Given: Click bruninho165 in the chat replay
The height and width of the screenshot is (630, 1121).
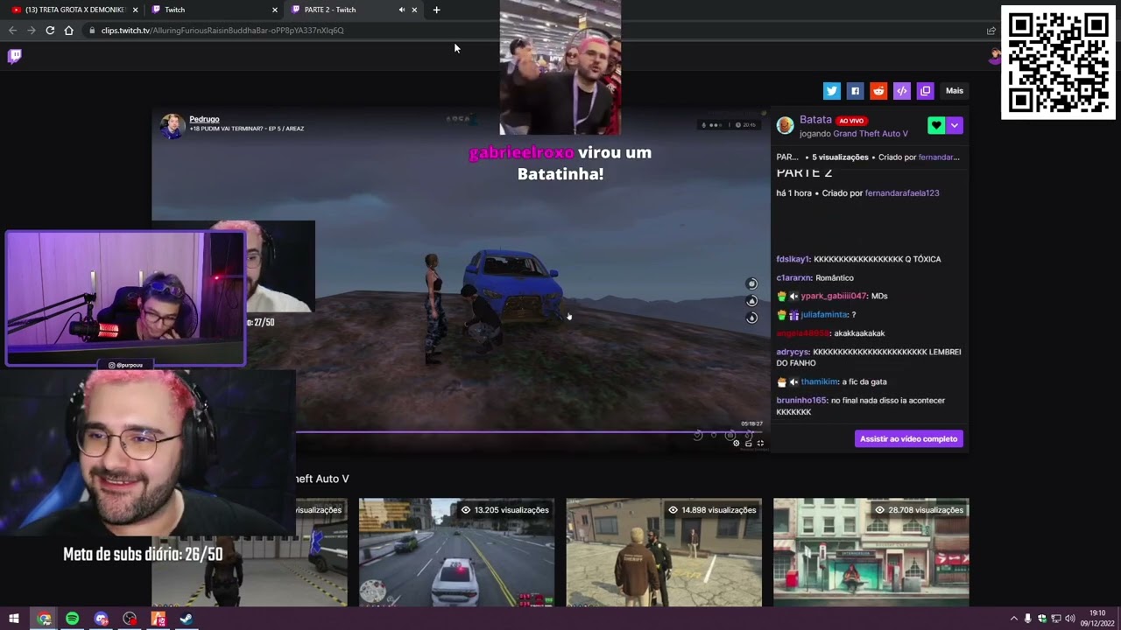Looking at the screenshot, I should 801,401.
